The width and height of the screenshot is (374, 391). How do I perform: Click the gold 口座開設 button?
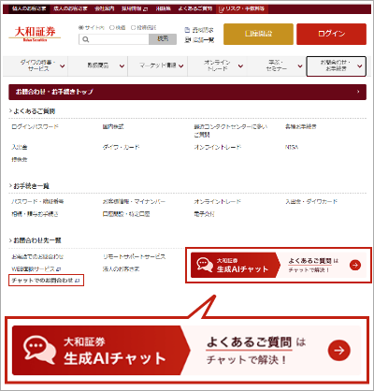258,34
